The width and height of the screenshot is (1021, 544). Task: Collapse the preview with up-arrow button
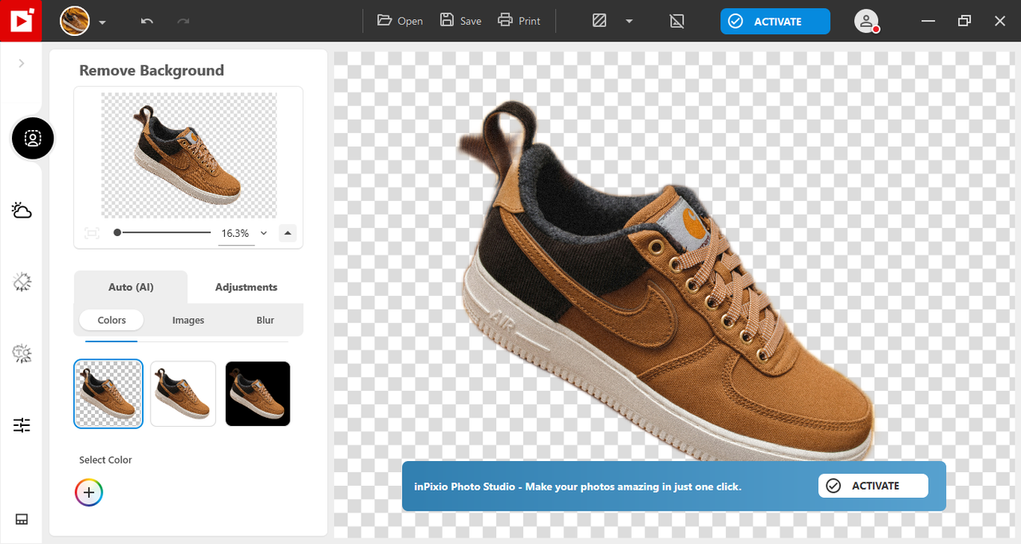[x=289, y=233]
